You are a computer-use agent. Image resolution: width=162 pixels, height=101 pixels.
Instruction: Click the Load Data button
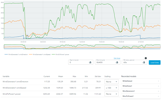tap(155, 63)
